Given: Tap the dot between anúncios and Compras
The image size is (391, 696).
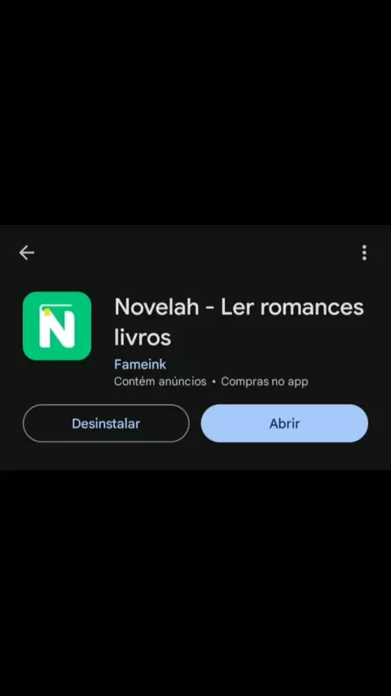Looking at the screenshot, I should click(x=214, y=381).
